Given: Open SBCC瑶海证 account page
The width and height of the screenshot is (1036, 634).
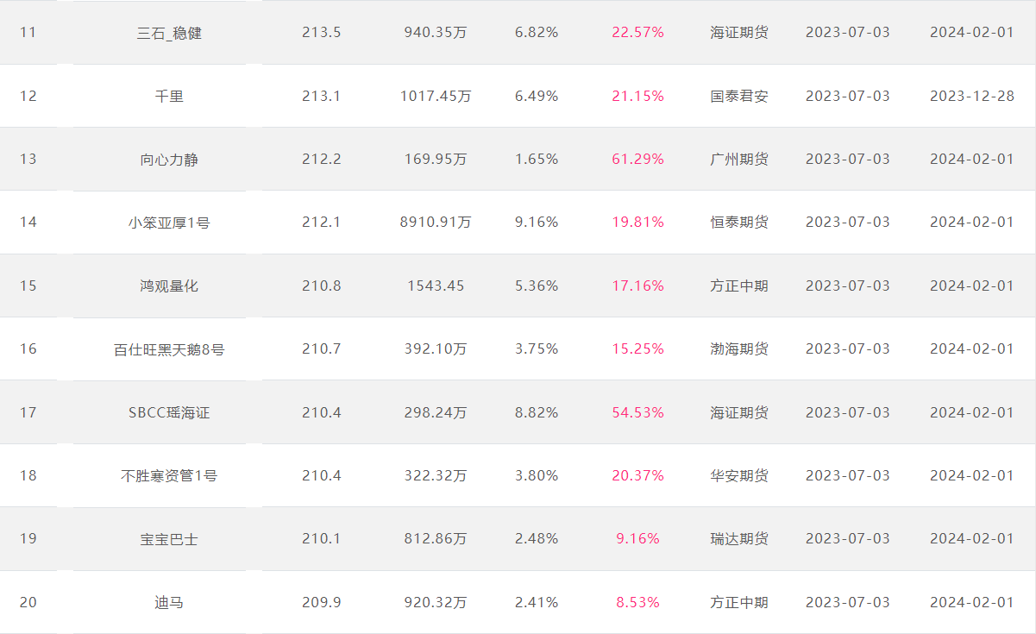Looking at the screenshot, I should tap(169, 412).
